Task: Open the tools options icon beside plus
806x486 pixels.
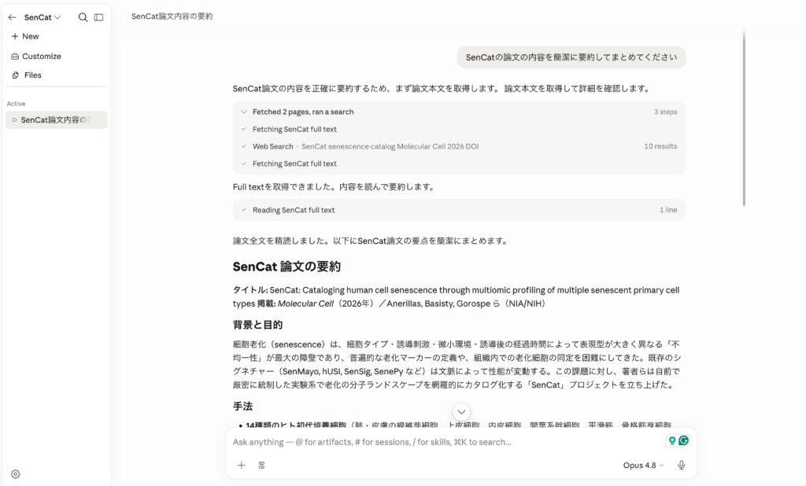Action: click(x=261, y=466)
